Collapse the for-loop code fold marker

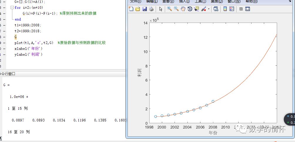pyautogui.click(x=12, y=8)
